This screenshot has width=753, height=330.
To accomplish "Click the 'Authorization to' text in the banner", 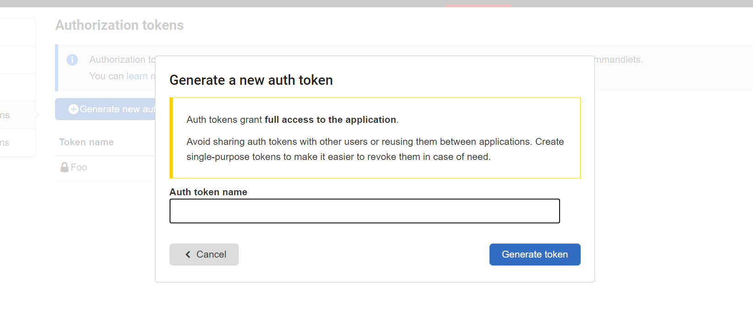I will [122, 60].
